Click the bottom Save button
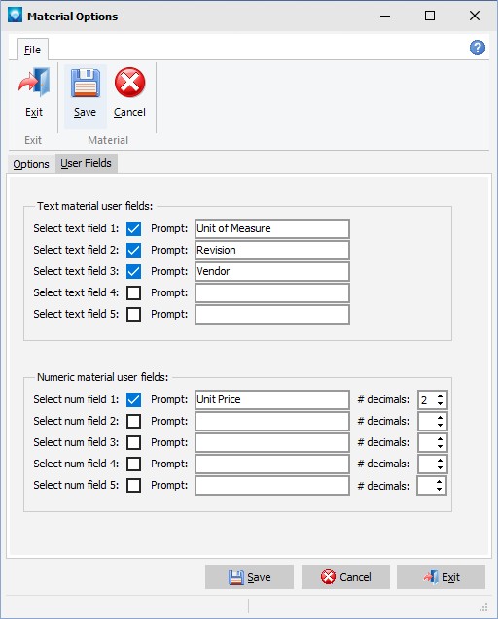This screenshot has width=498, height=619. [x=249, y=577]
